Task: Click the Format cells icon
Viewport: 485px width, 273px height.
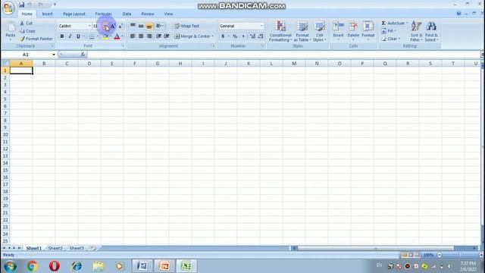Action: click(368, 26)
